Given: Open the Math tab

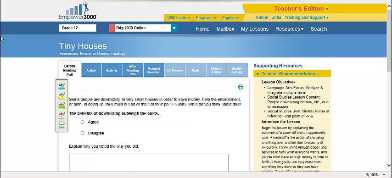Looking at the screenshot, I should click(195, 71).
